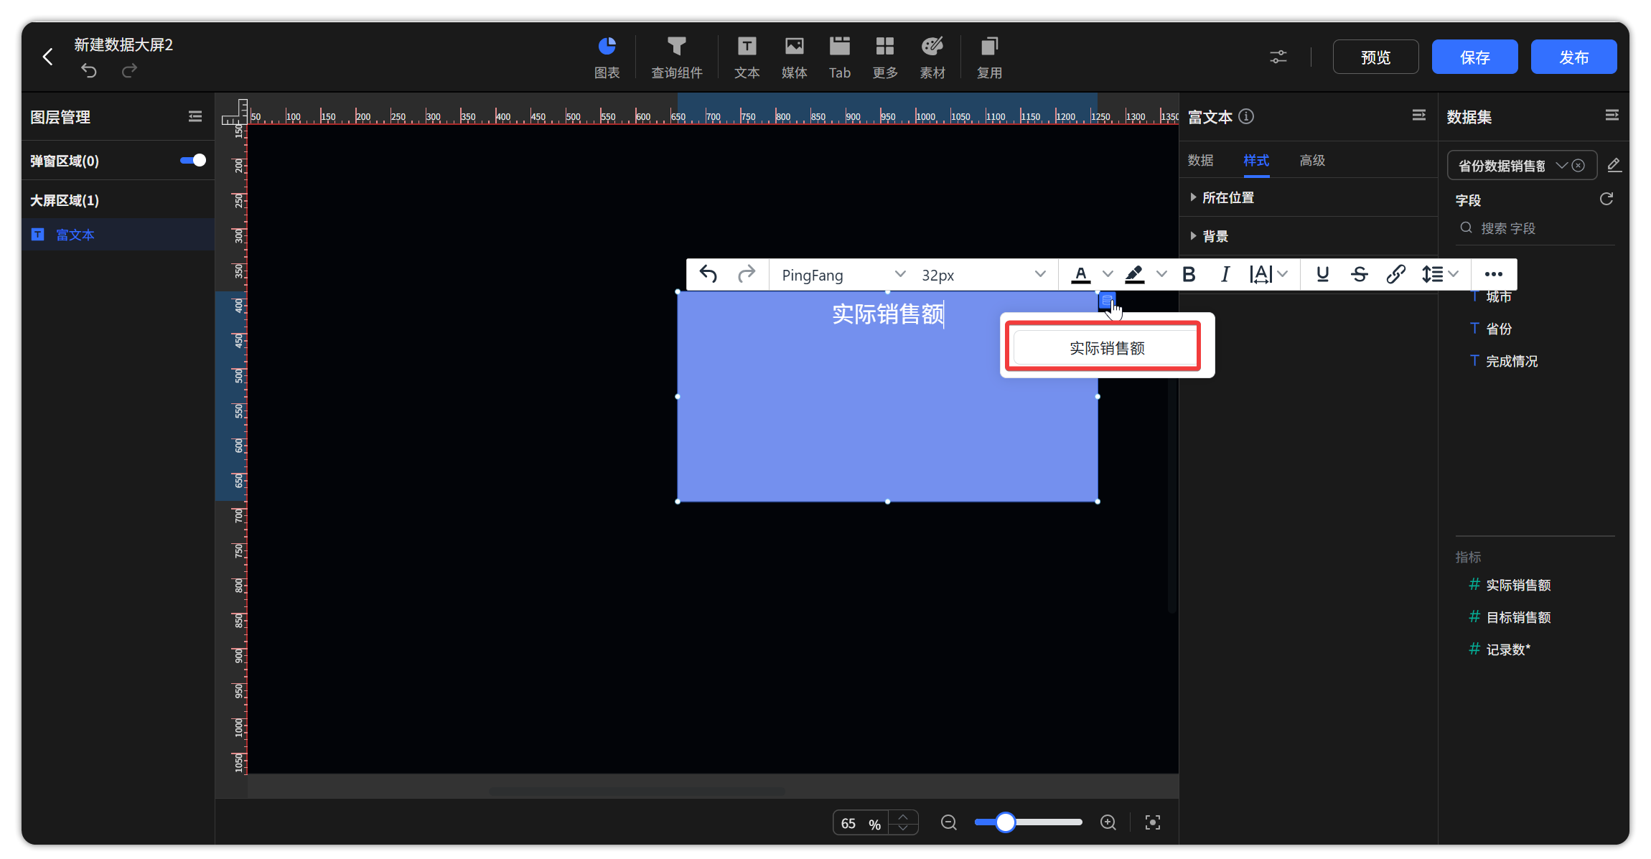Click the 富文本 info icon

tap(1246, 116)
